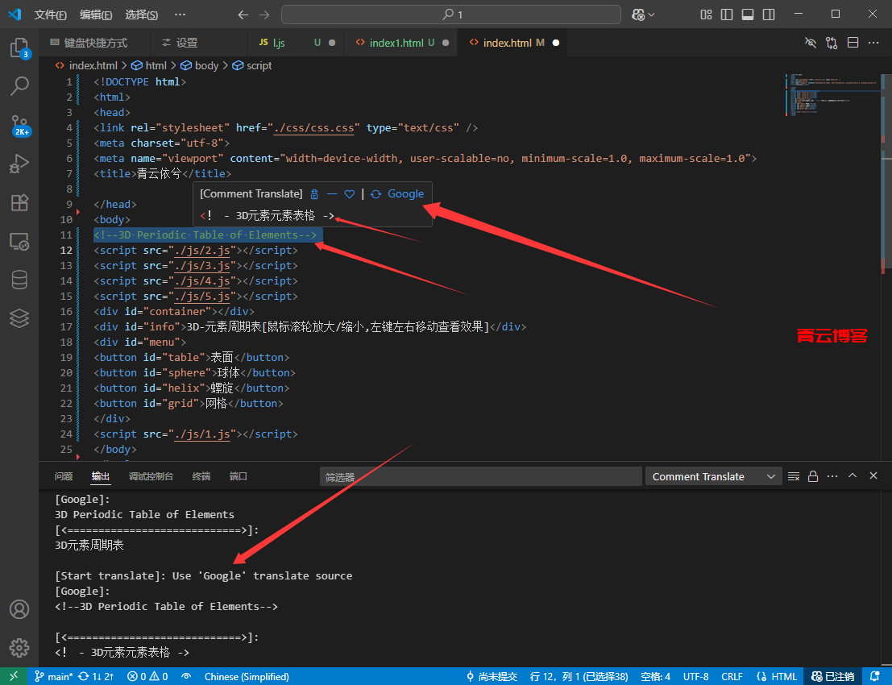Open the Remote Explorer view
Viewport: 892px width, 685px height.
[19, 241]
